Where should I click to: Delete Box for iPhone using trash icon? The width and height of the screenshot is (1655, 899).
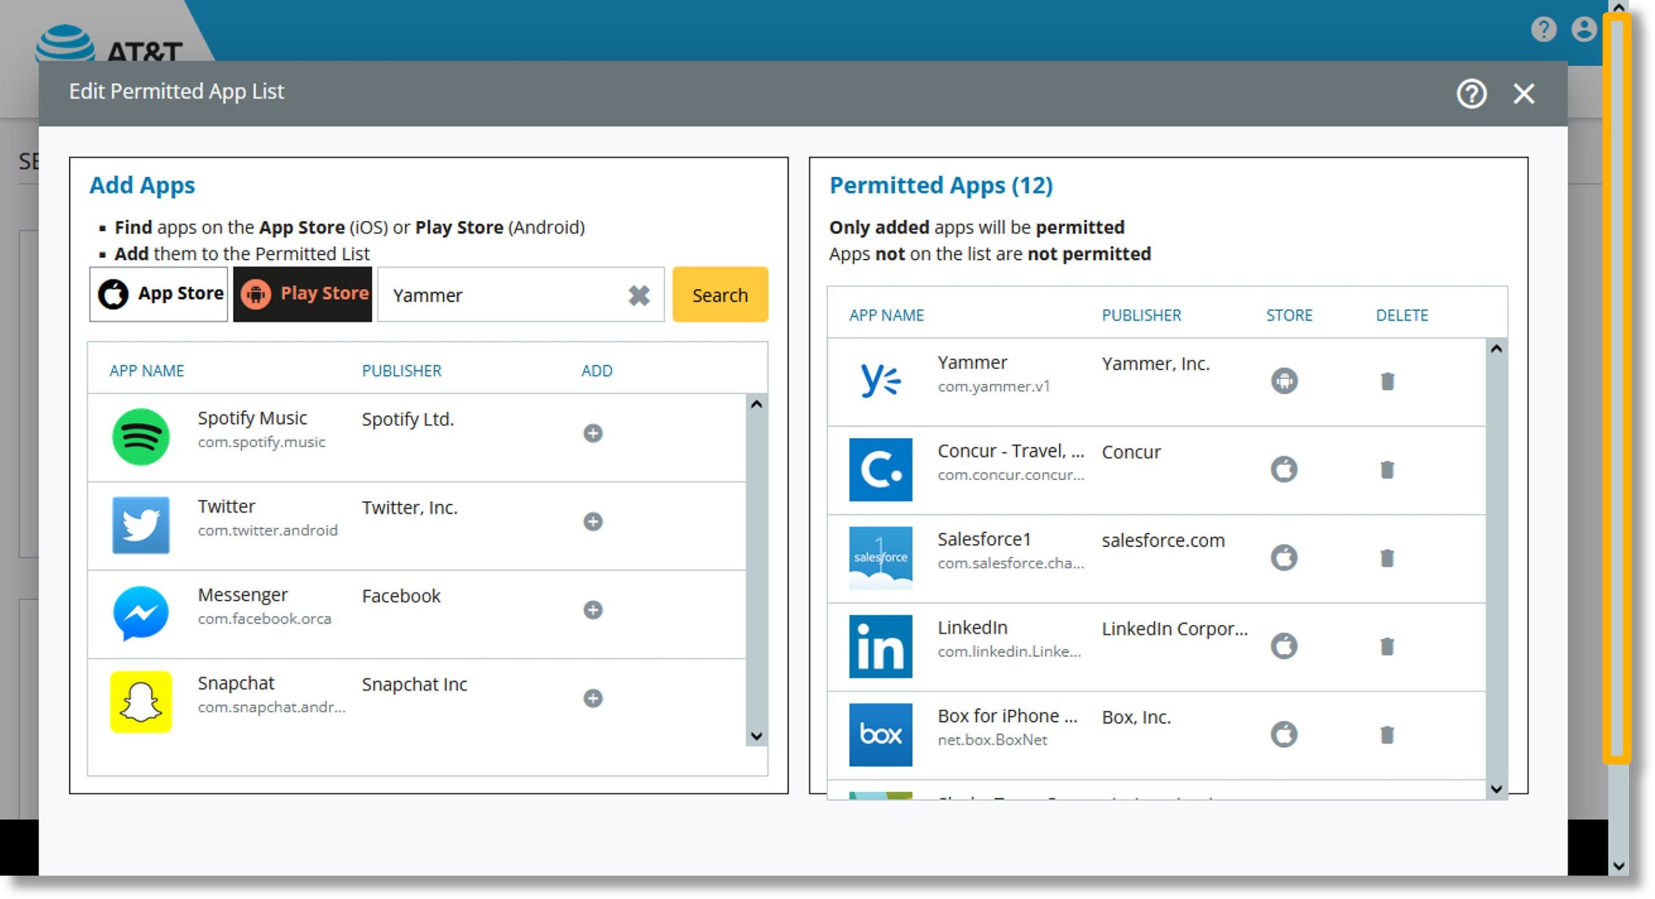pyautogui.click(x=1387, y=735)
